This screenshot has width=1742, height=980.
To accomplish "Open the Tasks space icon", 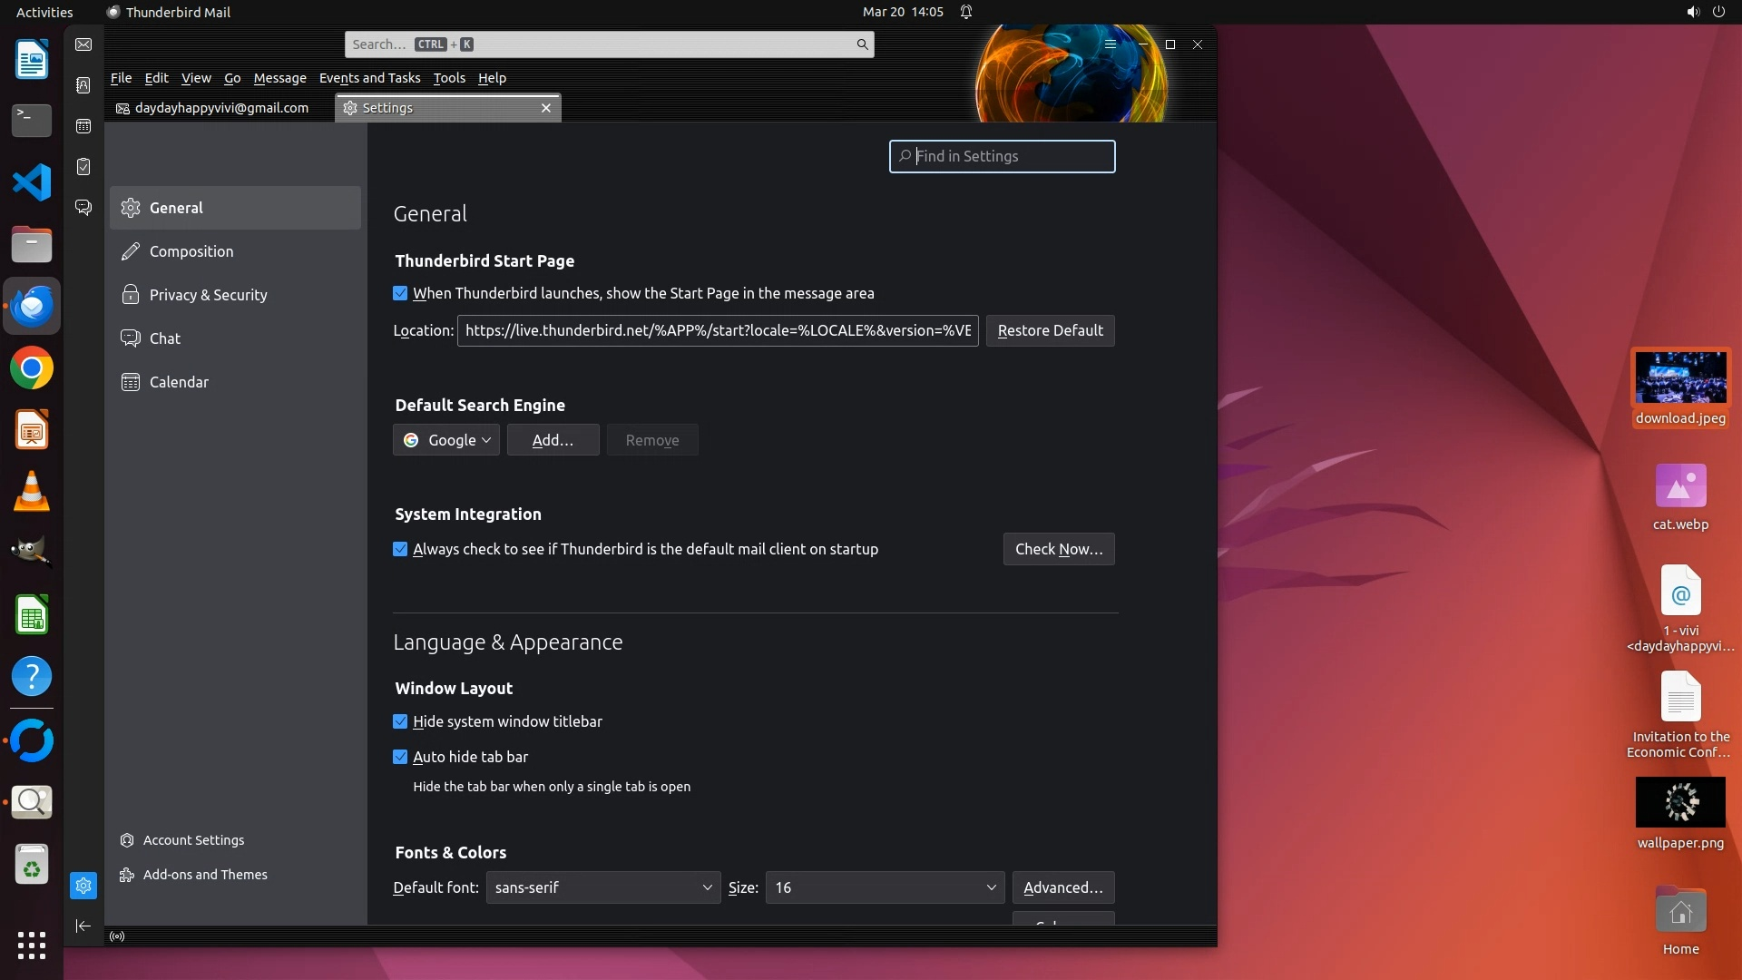I will (83, 167).
